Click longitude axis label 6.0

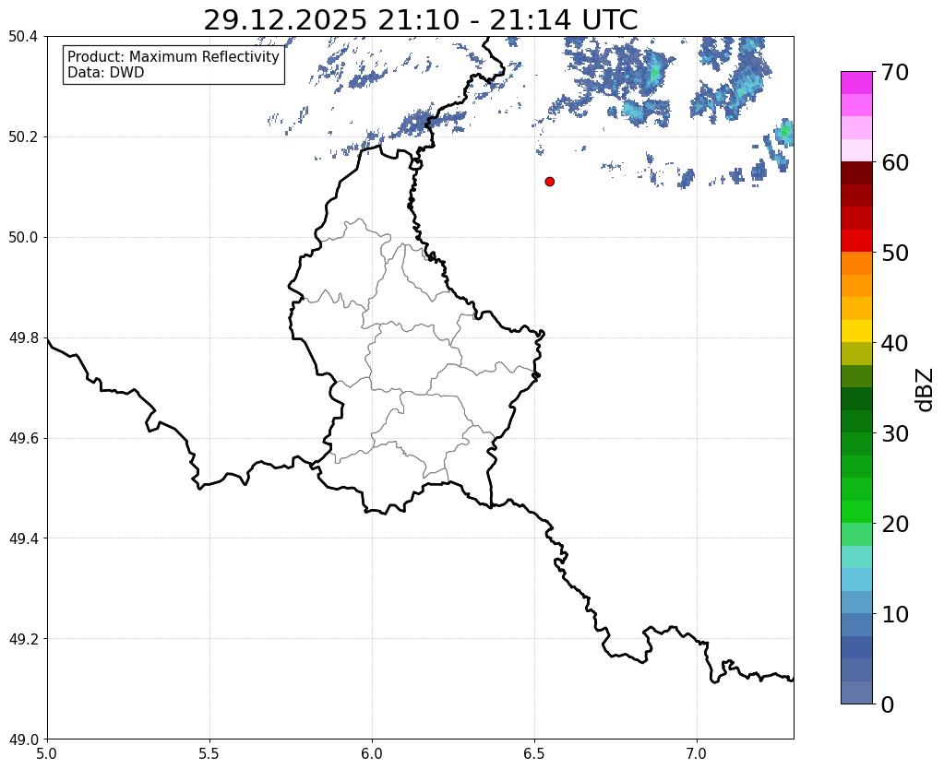[x=372, y=753]
